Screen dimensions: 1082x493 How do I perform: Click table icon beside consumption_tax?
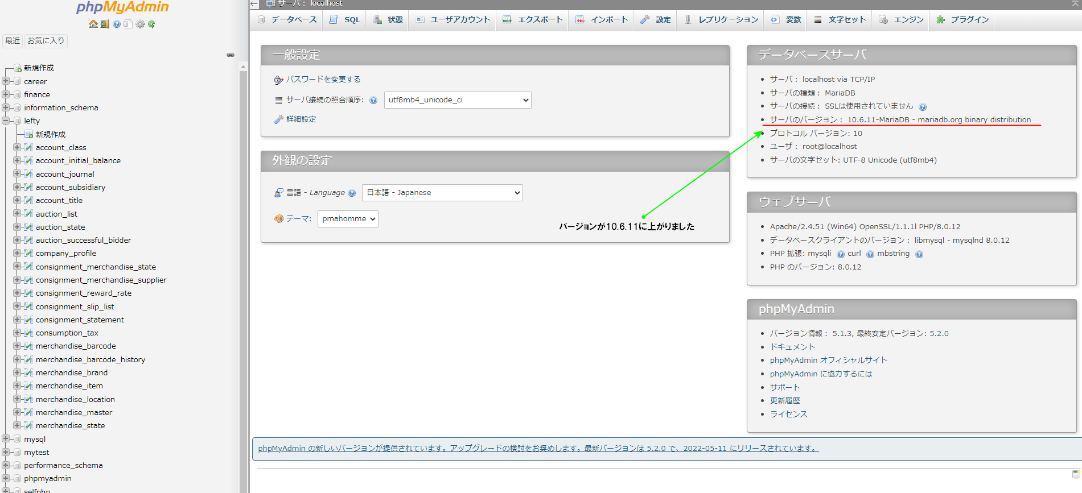[x=28, y=333]
